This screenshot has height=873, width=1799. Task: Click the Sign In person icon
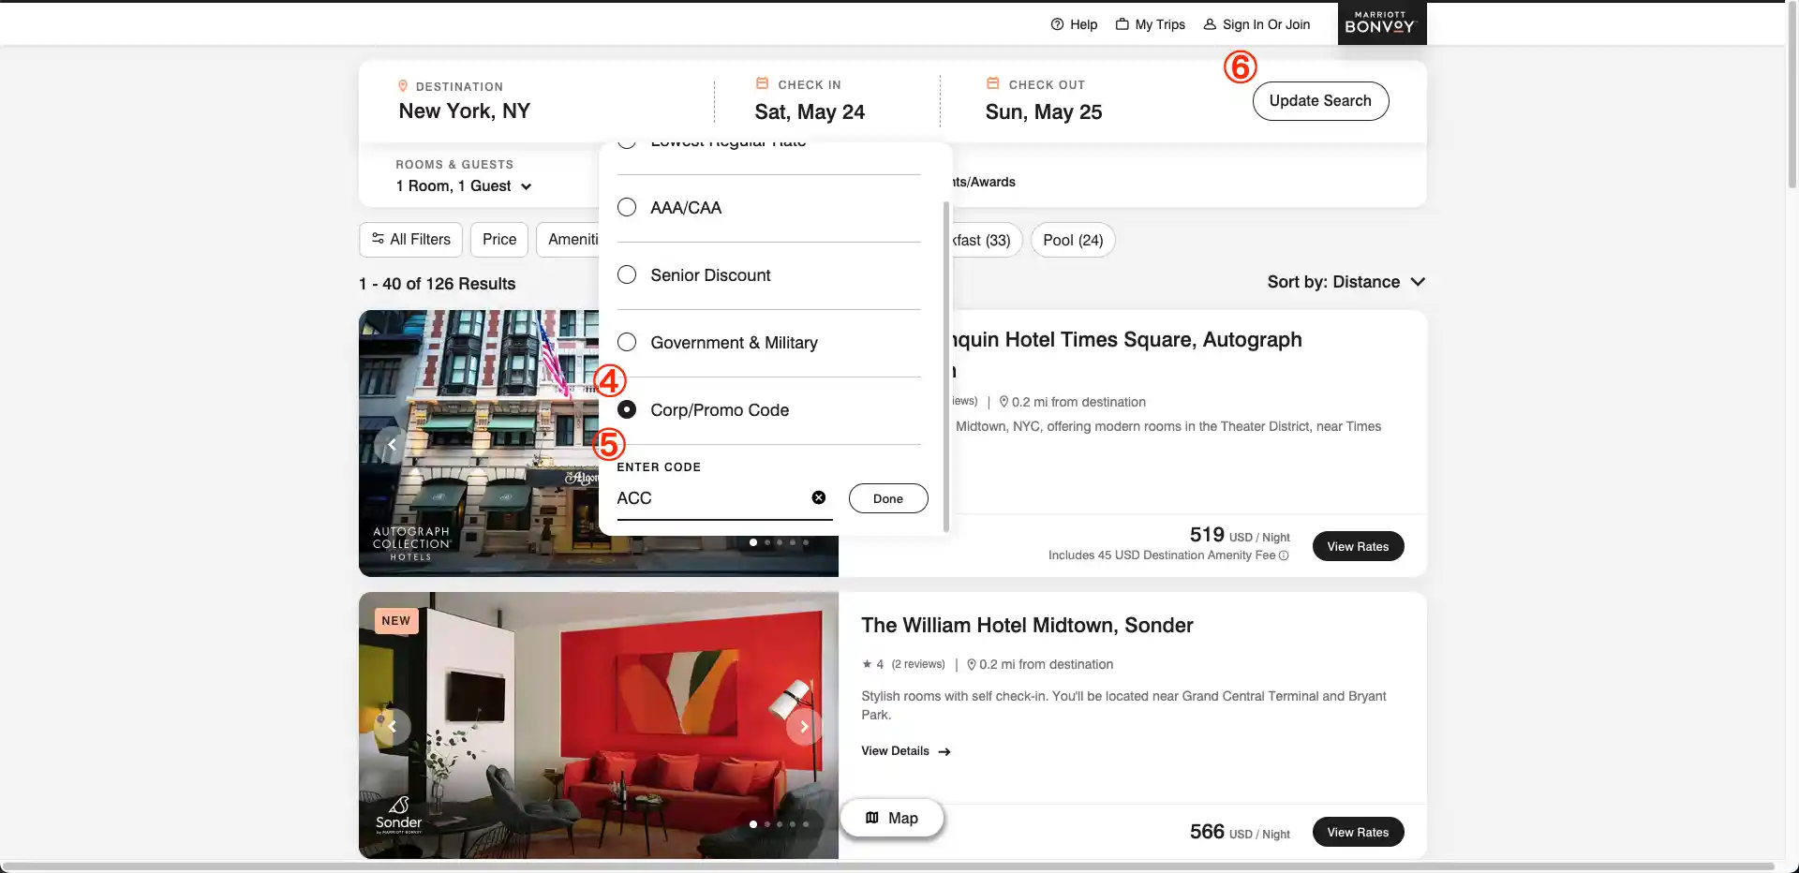[1210, 24]
